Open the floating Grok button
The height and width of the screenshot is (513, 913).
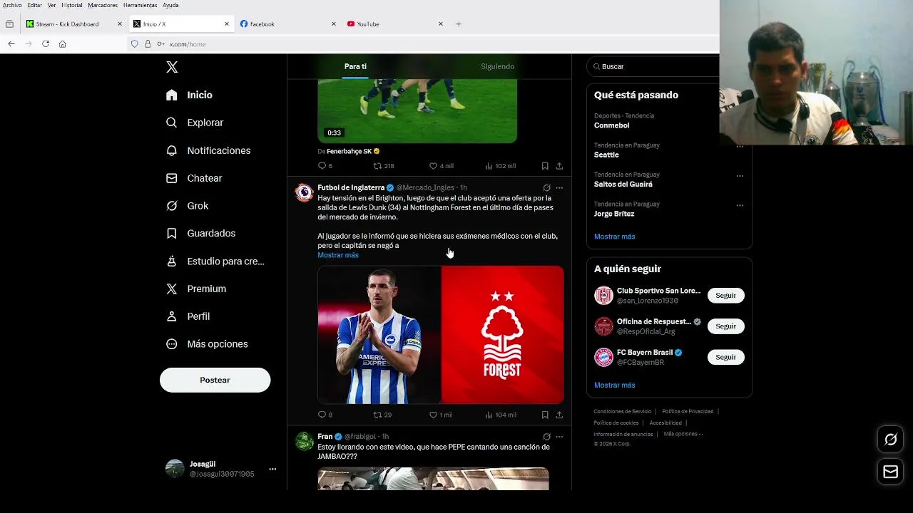pos(890,440)
